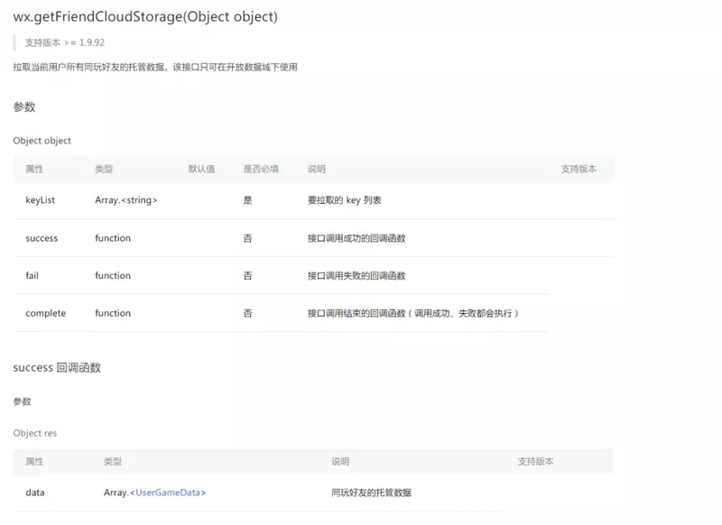The width and height of the screenshot is (722, 525).
Task: Select '同玩好友的托管数据' description
Action: 371,493
